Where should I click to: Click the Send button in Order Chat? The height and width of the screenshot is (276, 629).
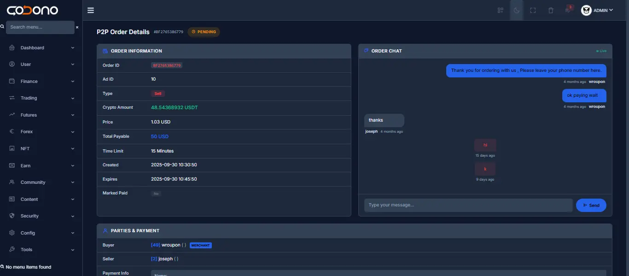[591, 205]
